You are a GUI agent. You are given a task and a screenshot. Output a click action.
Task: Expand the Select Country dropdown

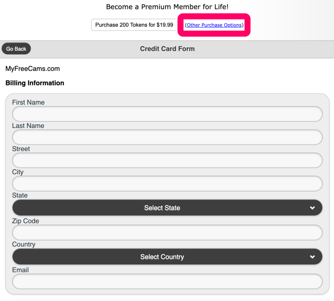coord(162,257)
